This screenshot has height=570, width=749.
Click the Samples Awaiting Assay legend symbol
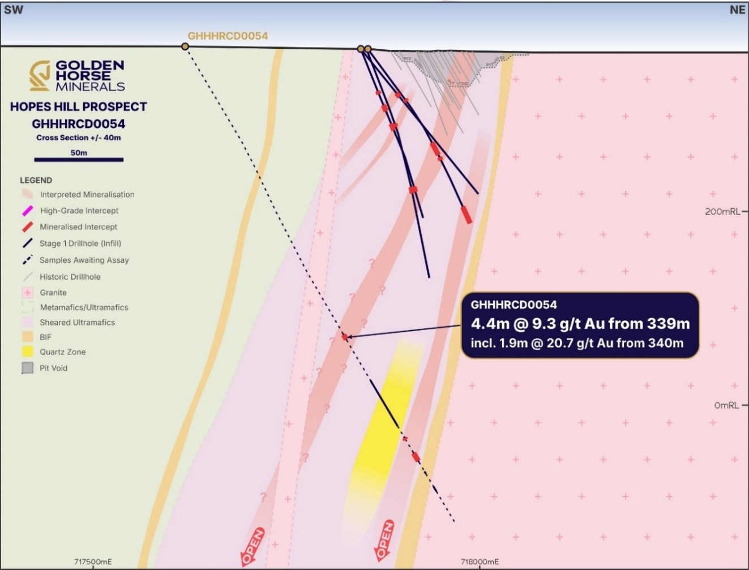click(27, 260)
